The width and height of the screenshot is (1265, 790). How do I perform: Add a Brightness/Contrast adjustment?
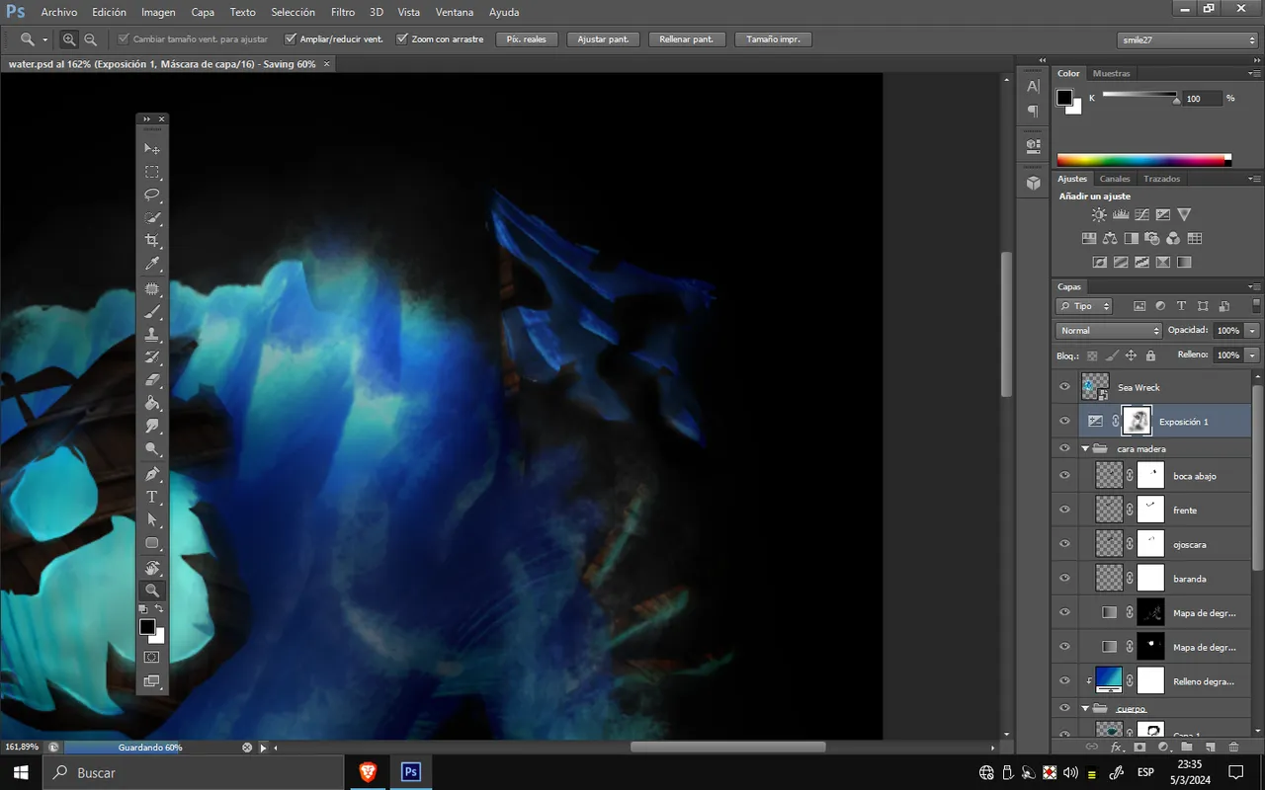[x=1099, y=214]
